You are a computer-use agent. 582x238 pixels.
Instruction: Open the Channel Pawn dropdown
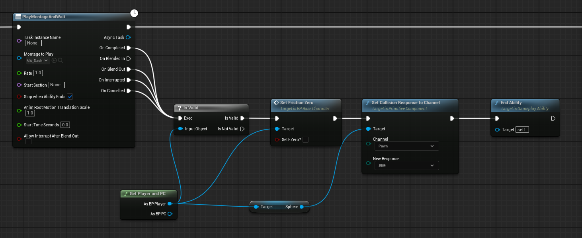pyautogui.click(x=406, y=146)
